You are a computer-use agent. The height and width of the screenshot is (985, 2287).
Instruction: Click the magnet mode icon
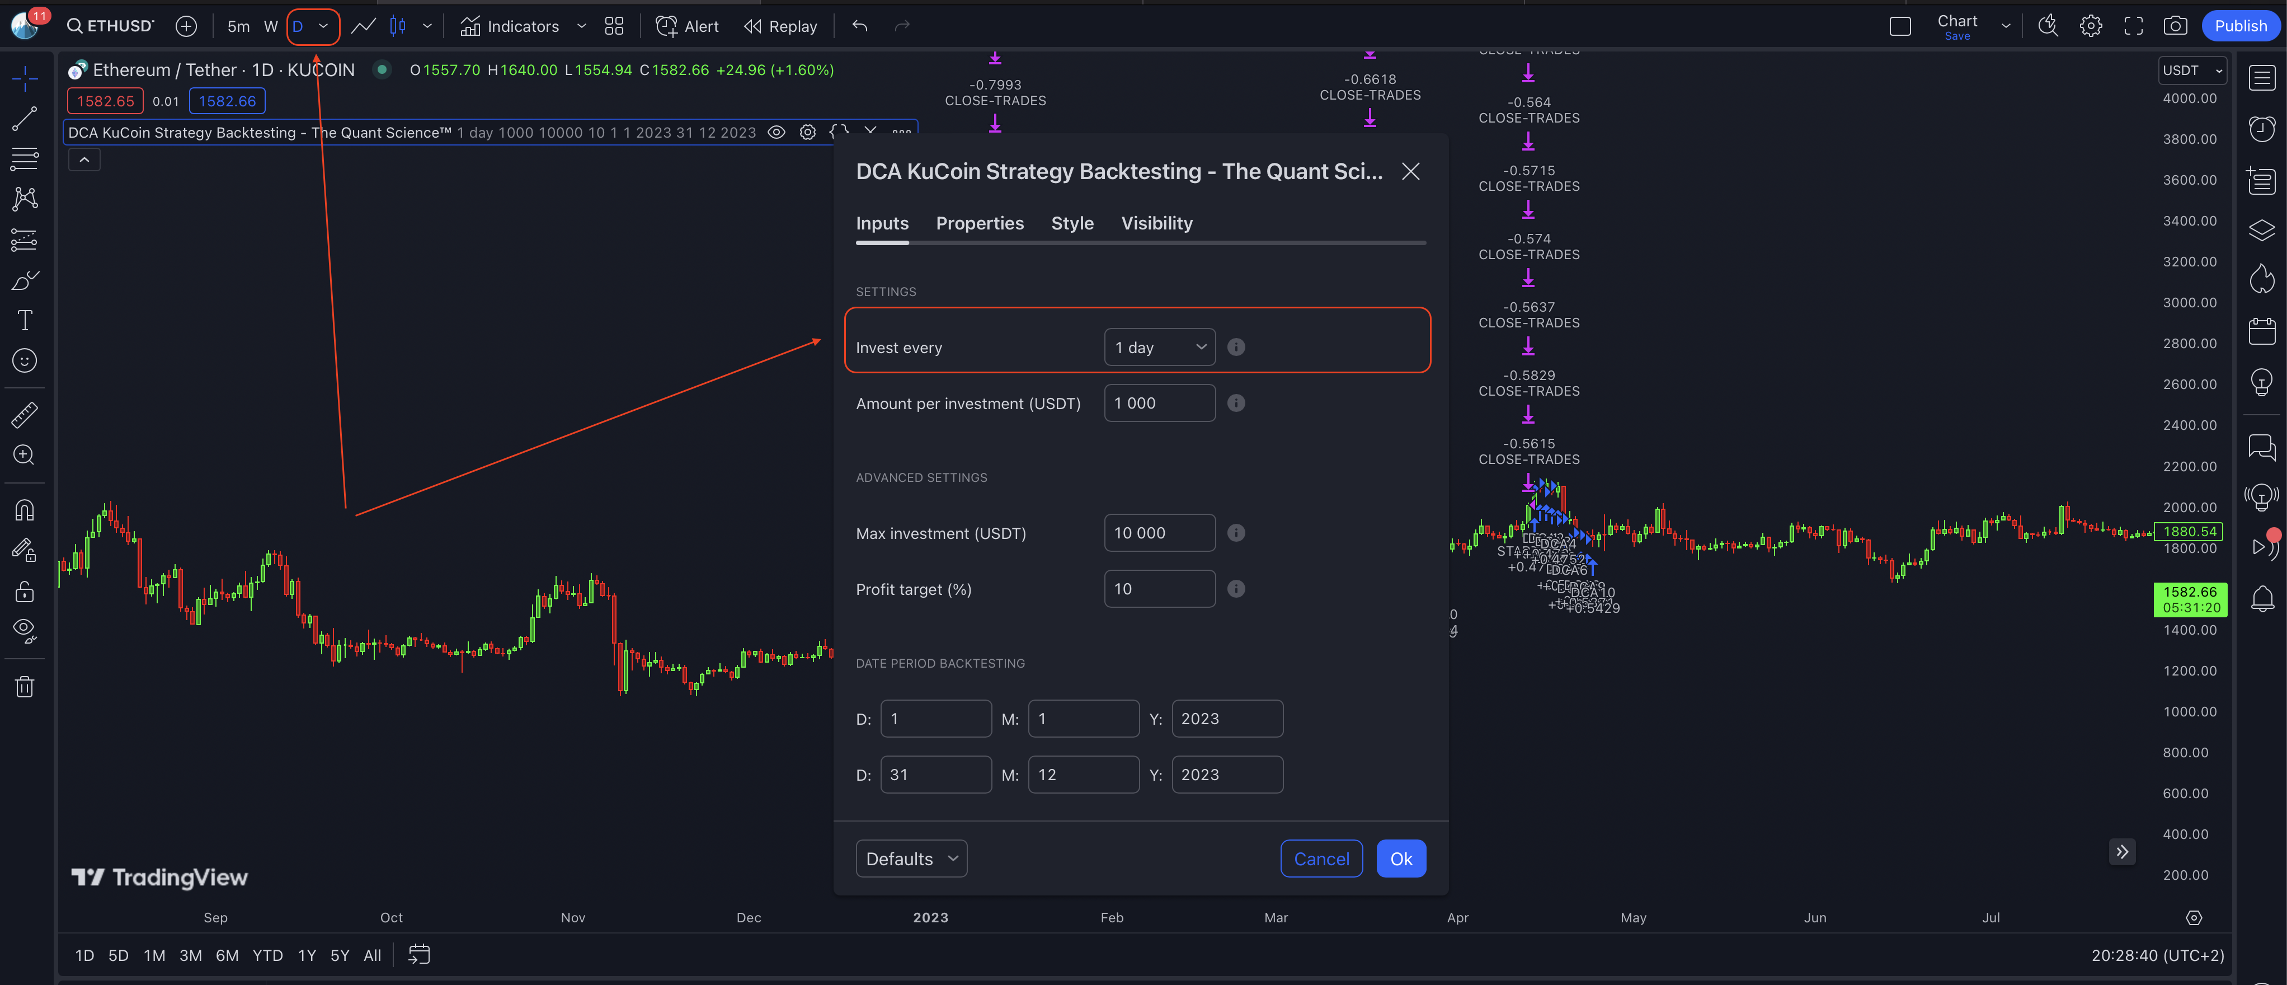pos(25,510)
